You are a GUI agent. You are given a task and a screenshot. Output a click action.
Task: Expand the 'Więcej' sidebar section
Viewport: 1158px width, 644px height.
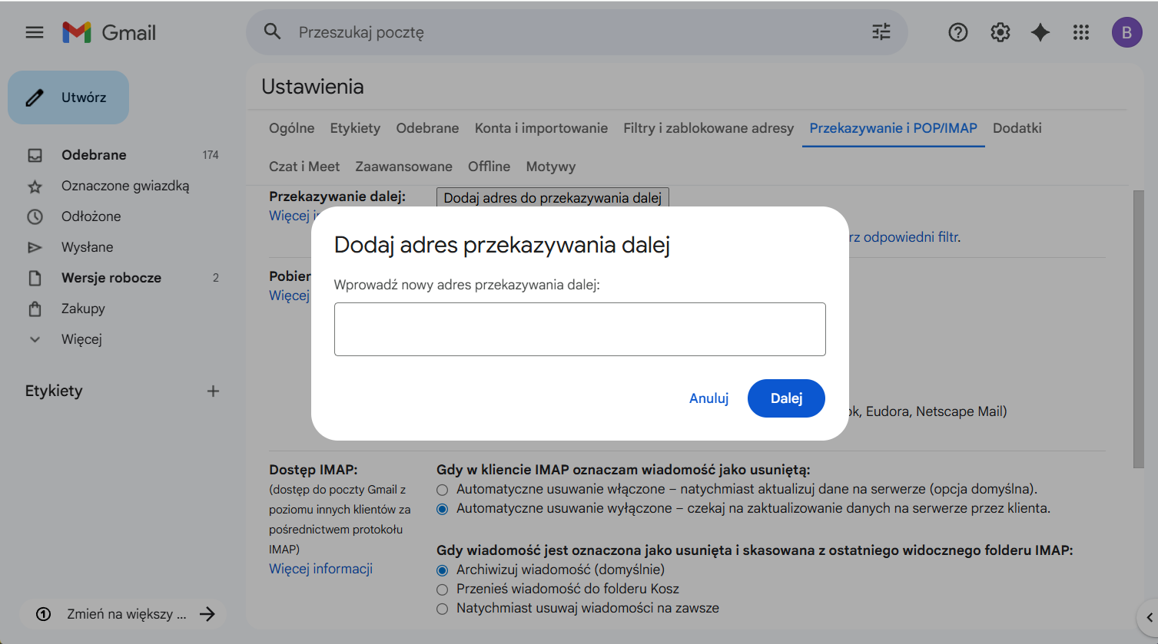coord(81,339)
